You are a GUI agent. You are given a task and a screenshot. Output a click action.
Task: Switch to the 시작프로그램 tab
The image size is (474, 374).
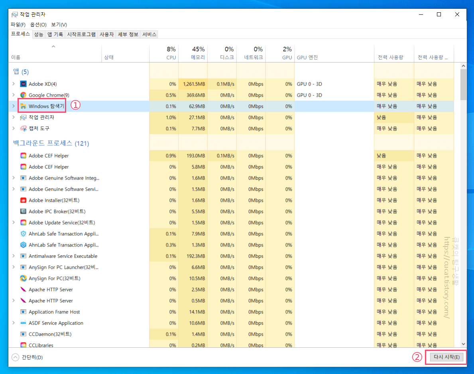[x=81, y=34]
